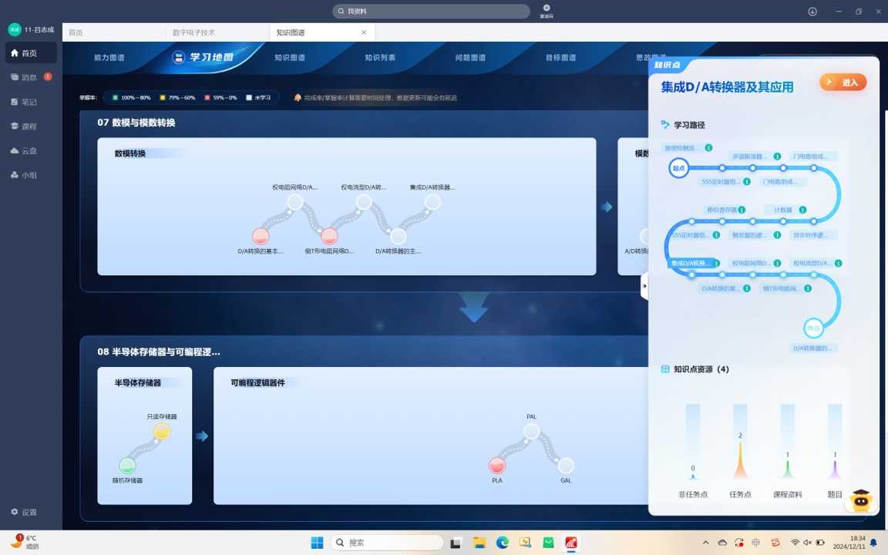The image size is (888, 555).
Task: Click the robot assistant mascot icon
Action: pos(859,501)
